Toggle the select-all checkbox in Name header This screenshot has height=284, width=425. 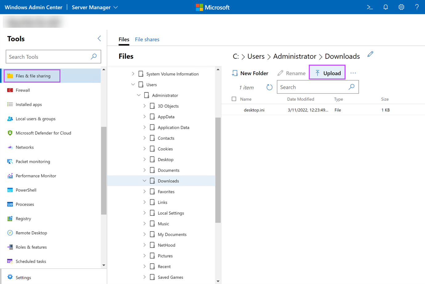click(x=234, y=99)
